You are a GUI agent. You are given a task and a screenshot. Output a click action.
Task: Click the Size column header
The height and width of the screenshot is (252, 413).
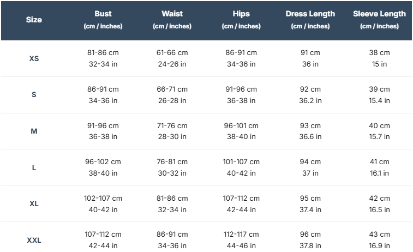point(34,20)
